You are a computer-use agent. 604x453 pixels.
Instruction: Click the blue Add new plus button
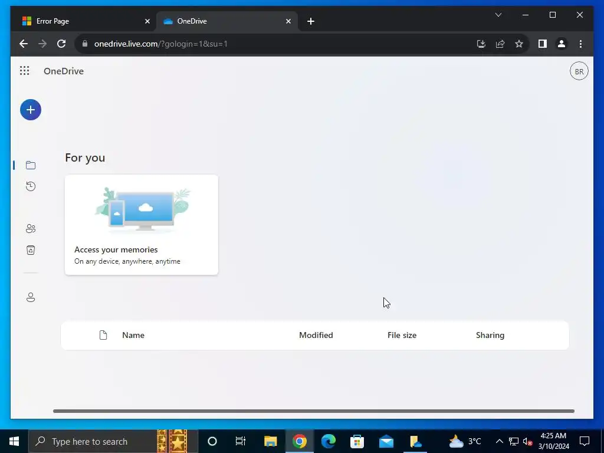click(x=31, y=110)
